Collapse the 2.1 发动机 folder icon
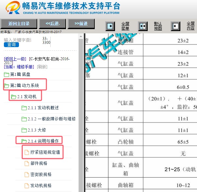197x192 pixels. (x=13, y=96)
